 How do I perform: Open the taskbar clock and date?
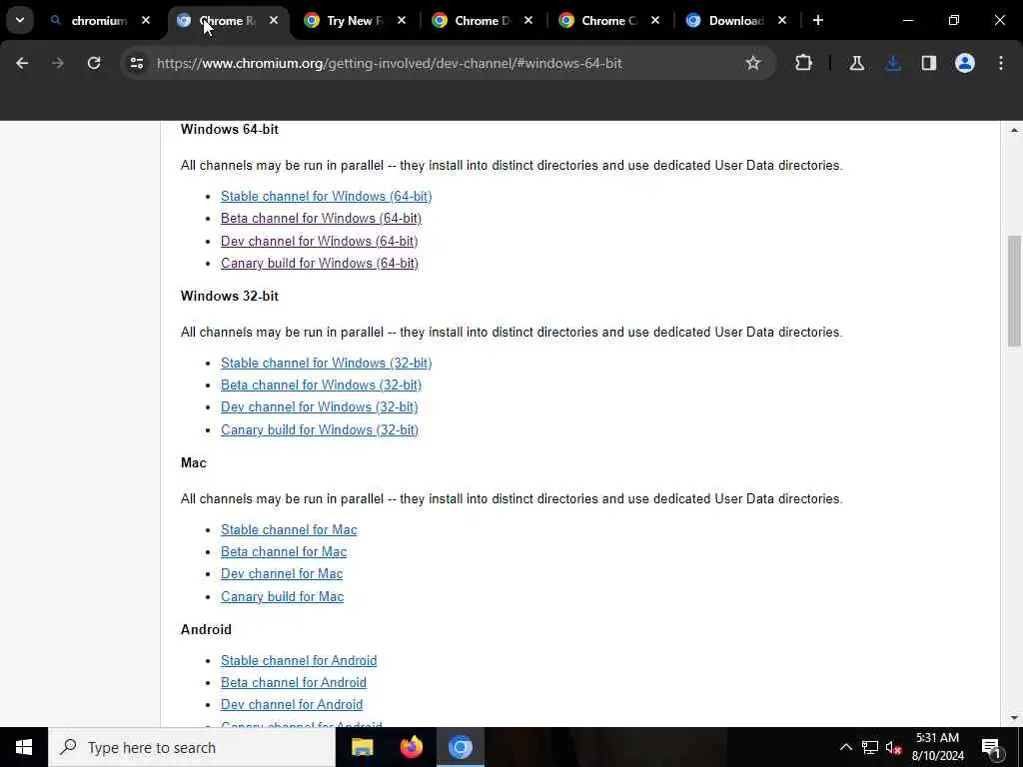[x=937, y=747]
